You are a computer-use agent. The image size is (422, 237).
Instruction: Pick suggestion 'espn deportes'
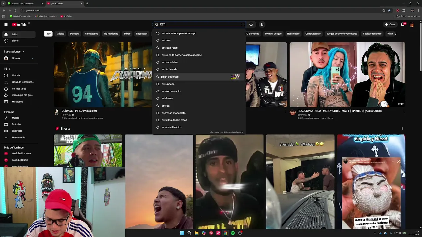pos(199,77)
